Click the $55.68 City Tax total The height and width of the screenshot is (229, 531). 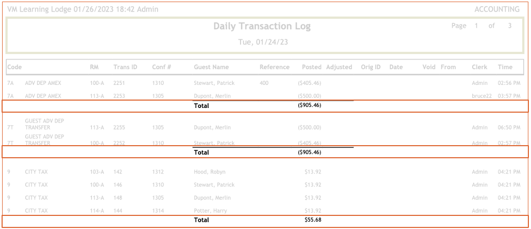click(313, 220)
